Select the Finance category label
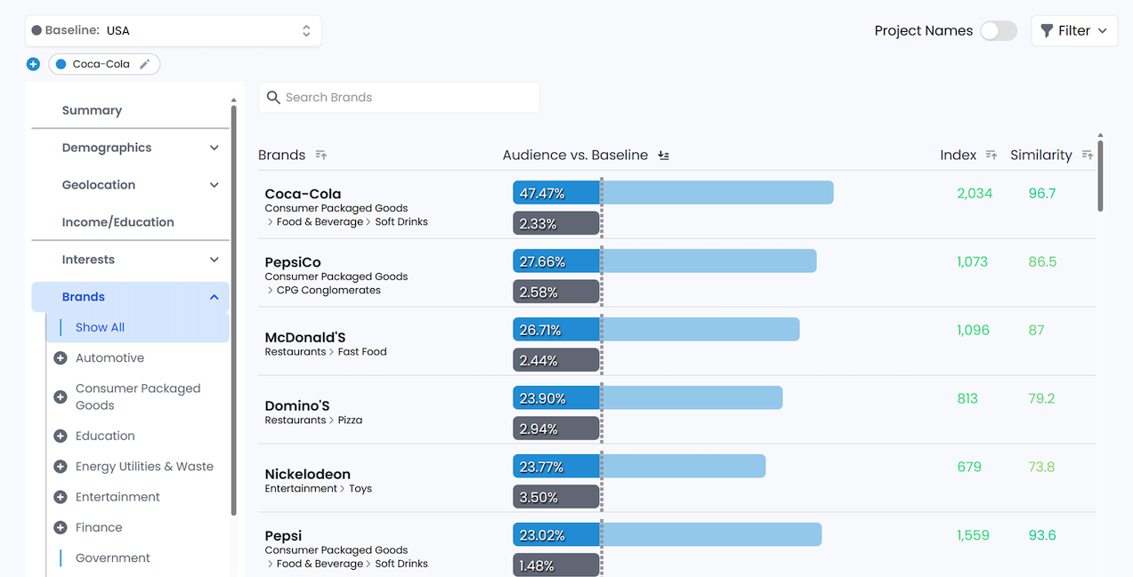 [x=99, y=527]
